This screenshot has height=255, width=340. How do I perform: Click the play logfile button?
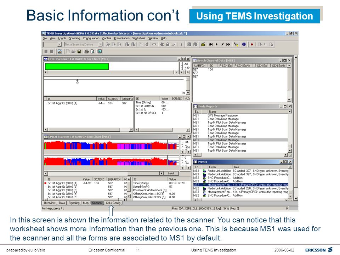pyautogui.click(x=216, y=45)
